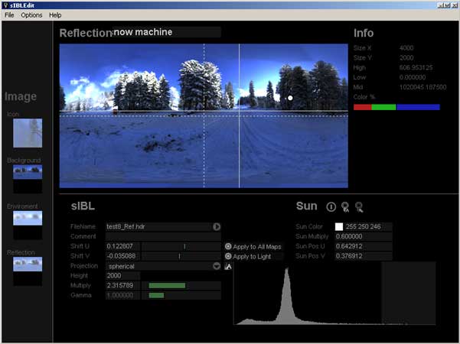Open the Projection dropdown showing spherical

point(217,266)
